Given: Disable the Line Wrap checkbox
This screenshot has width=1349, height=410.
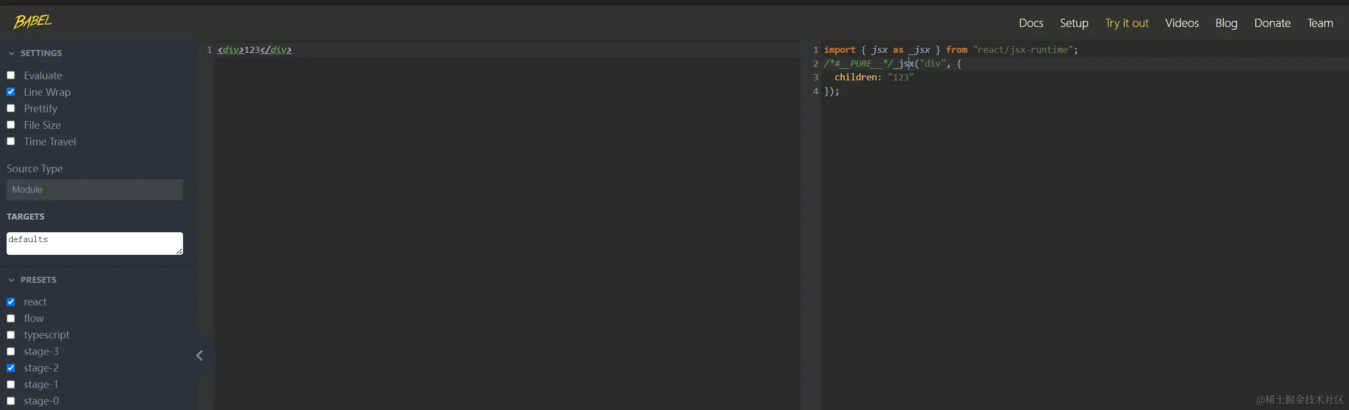Looking at the screenshot, I should pyautogui.click(x=11, y=92).
